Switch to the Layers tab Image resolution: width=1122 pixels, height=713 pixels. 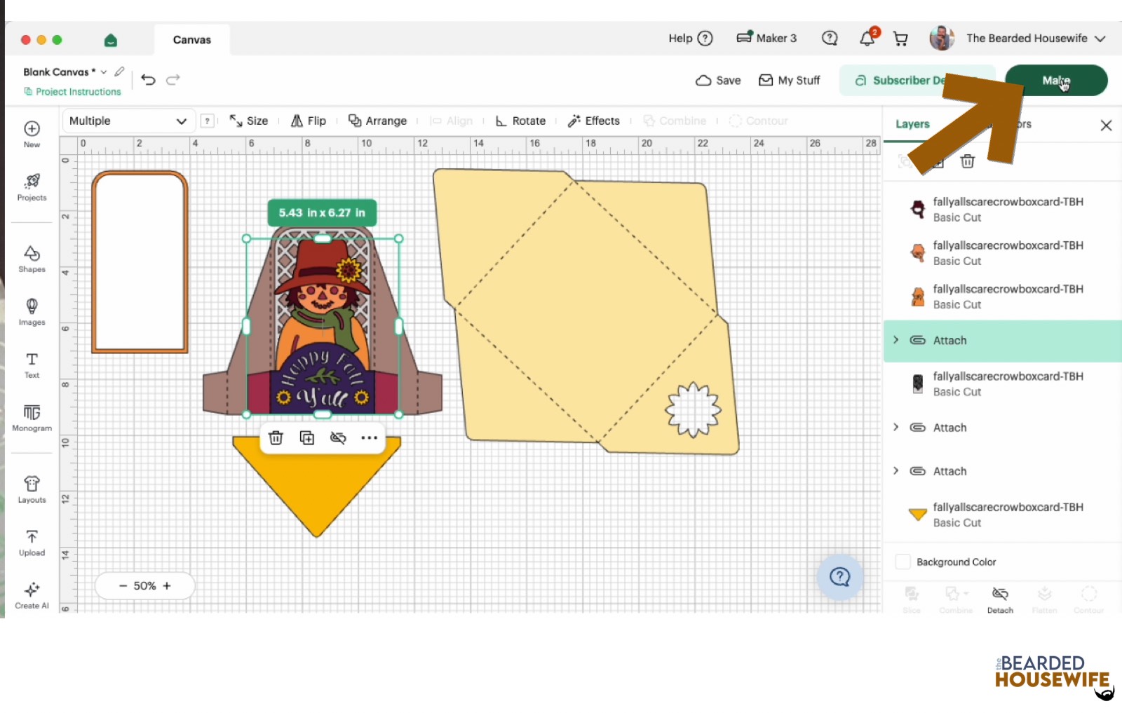coord(912,124)
